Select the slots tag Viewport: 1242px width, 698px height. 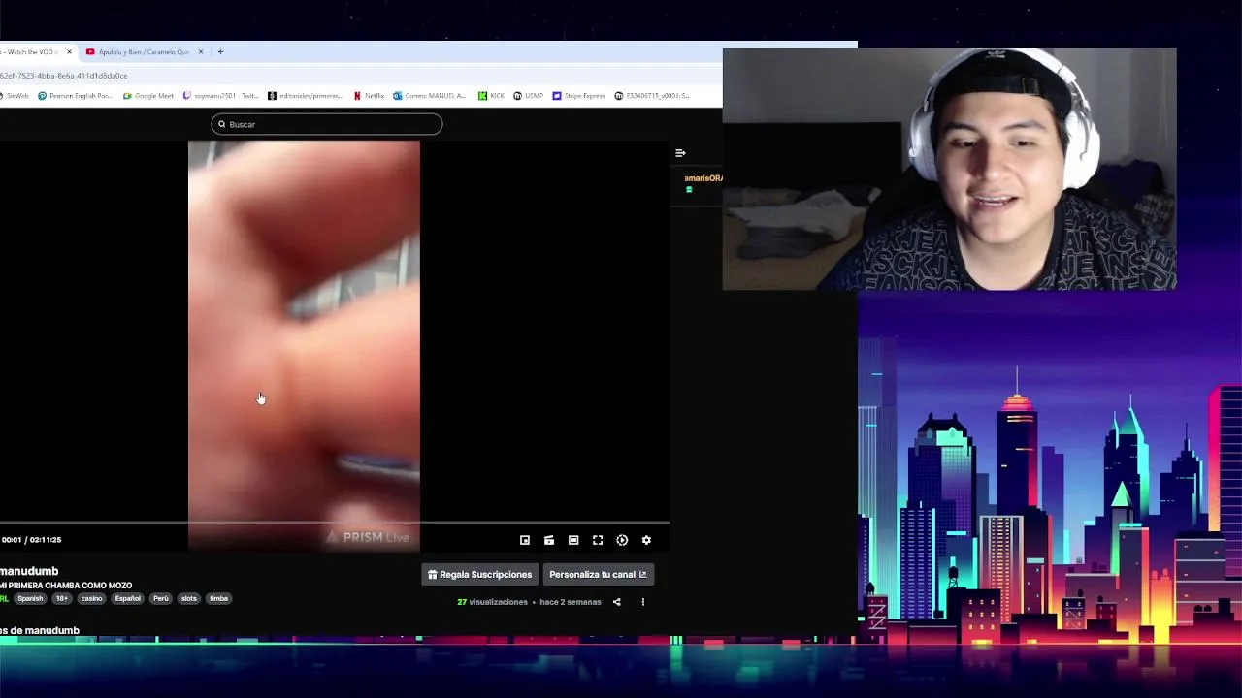coord(189,598)
